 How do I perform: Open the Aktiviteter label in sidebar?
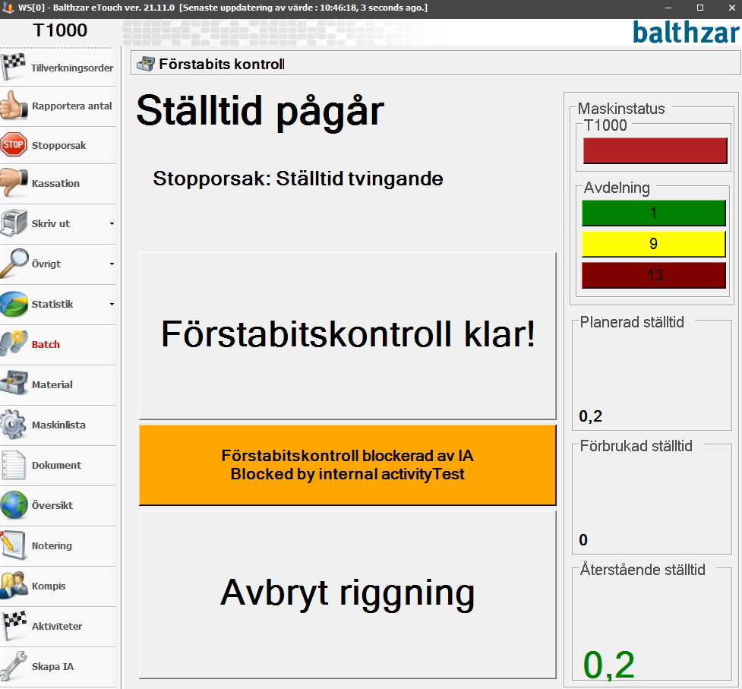tap(57, 626)
